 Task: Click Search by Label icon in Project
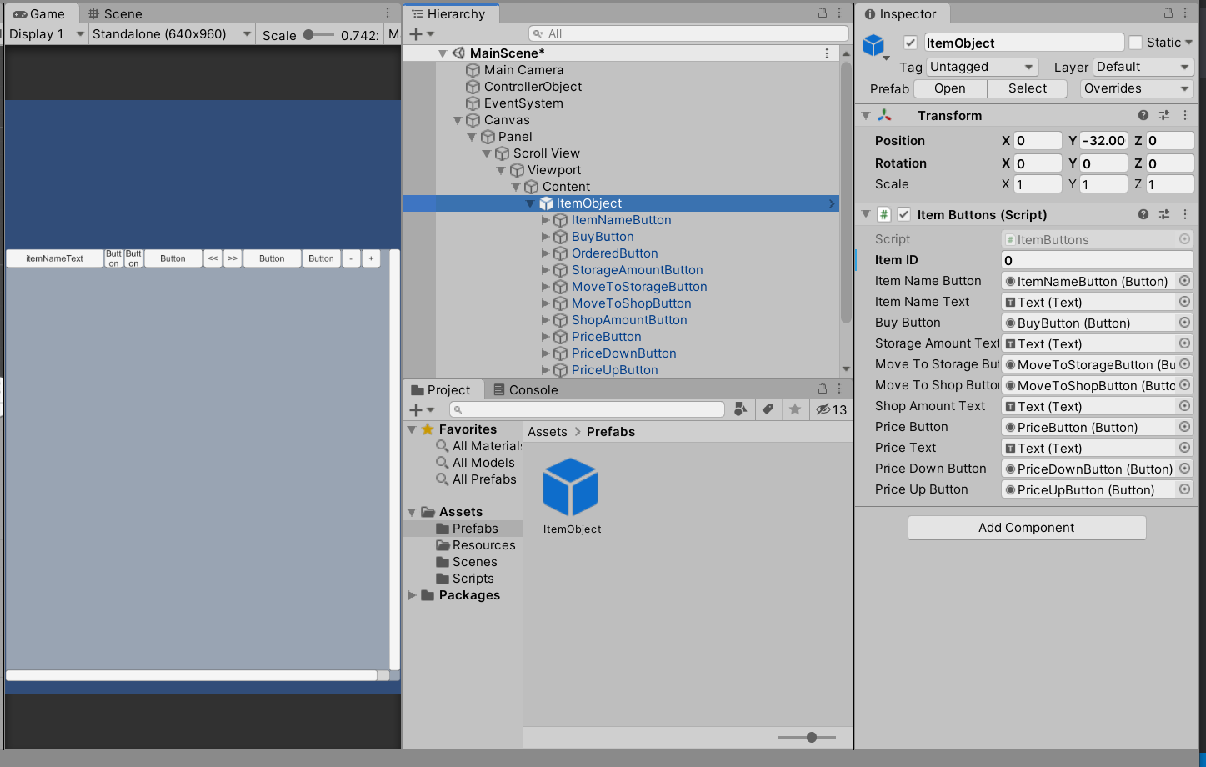(768, 409)
